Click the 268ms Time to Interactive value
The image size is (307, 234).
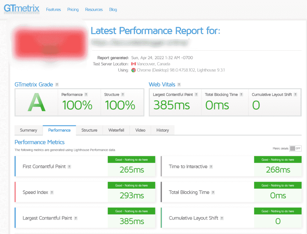pos(278,170)
